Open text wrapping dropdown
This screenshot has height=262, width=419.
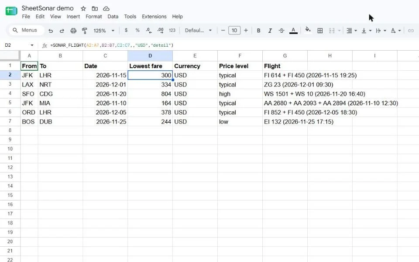pos(381,31)
